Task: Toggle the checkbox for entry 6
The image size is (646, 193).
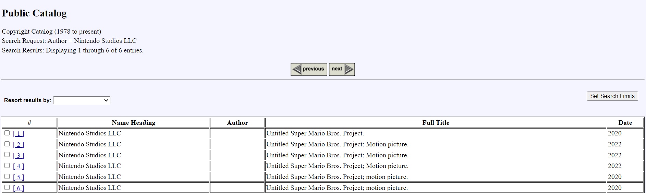Action: click(7, 188)
